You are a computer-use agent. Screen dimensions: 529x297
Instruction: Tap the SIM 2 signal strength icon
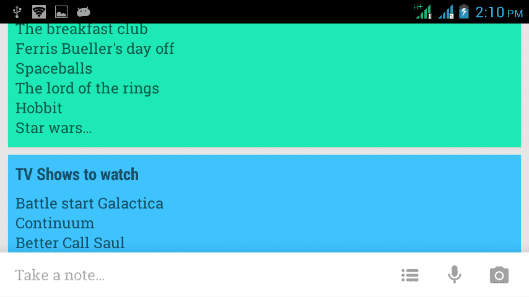click(x=446, y=12)
